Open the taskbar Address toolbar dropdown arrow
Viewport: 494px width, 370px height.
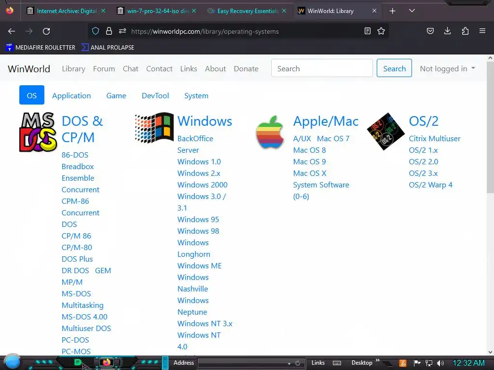[289, 363]
